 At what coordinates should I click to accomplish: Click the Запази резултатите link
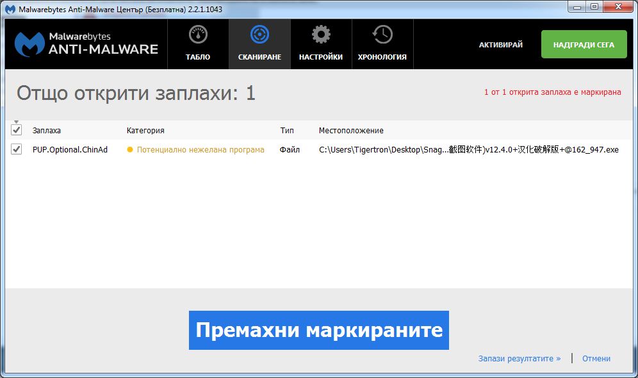519,359
